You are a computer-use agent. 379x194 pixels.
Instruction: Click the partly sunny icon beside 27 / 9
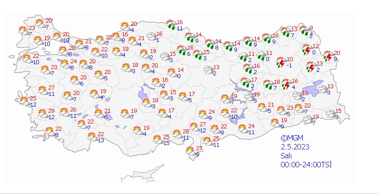[x=191, y=151]
